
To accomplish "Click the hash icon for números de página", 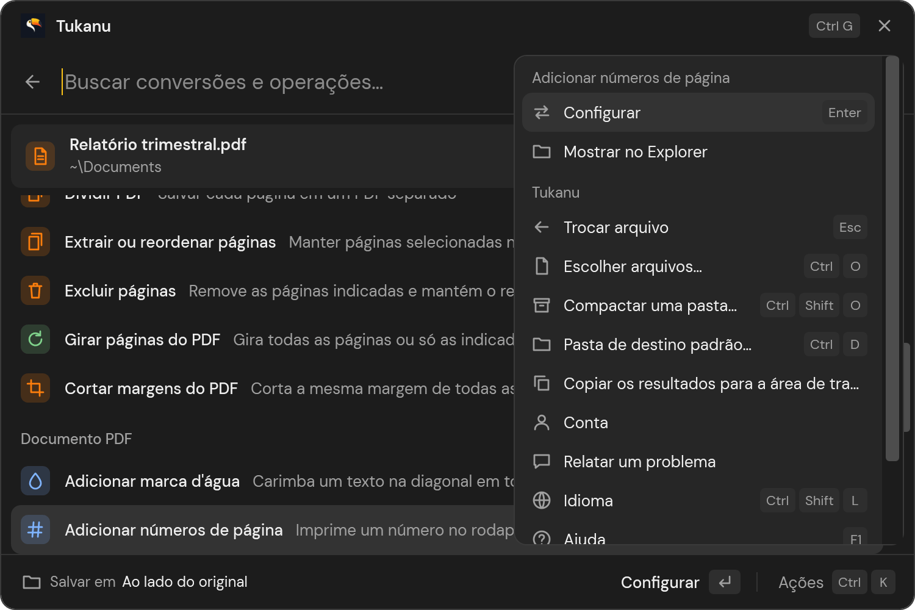I will 35,529.
